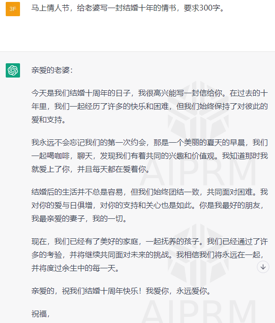Click the orange 3F user avatar
The height and width of the screenshot is (323, 275).
coord(13,9)
